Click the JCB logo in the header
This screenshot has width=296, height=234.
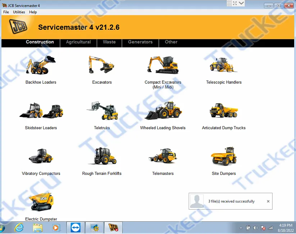pyautogui.click(x=18, y=27)
